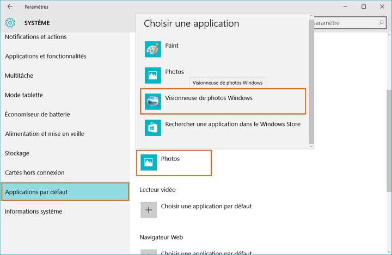Click the Navigateur Web heading text

[x=161, y=237]
